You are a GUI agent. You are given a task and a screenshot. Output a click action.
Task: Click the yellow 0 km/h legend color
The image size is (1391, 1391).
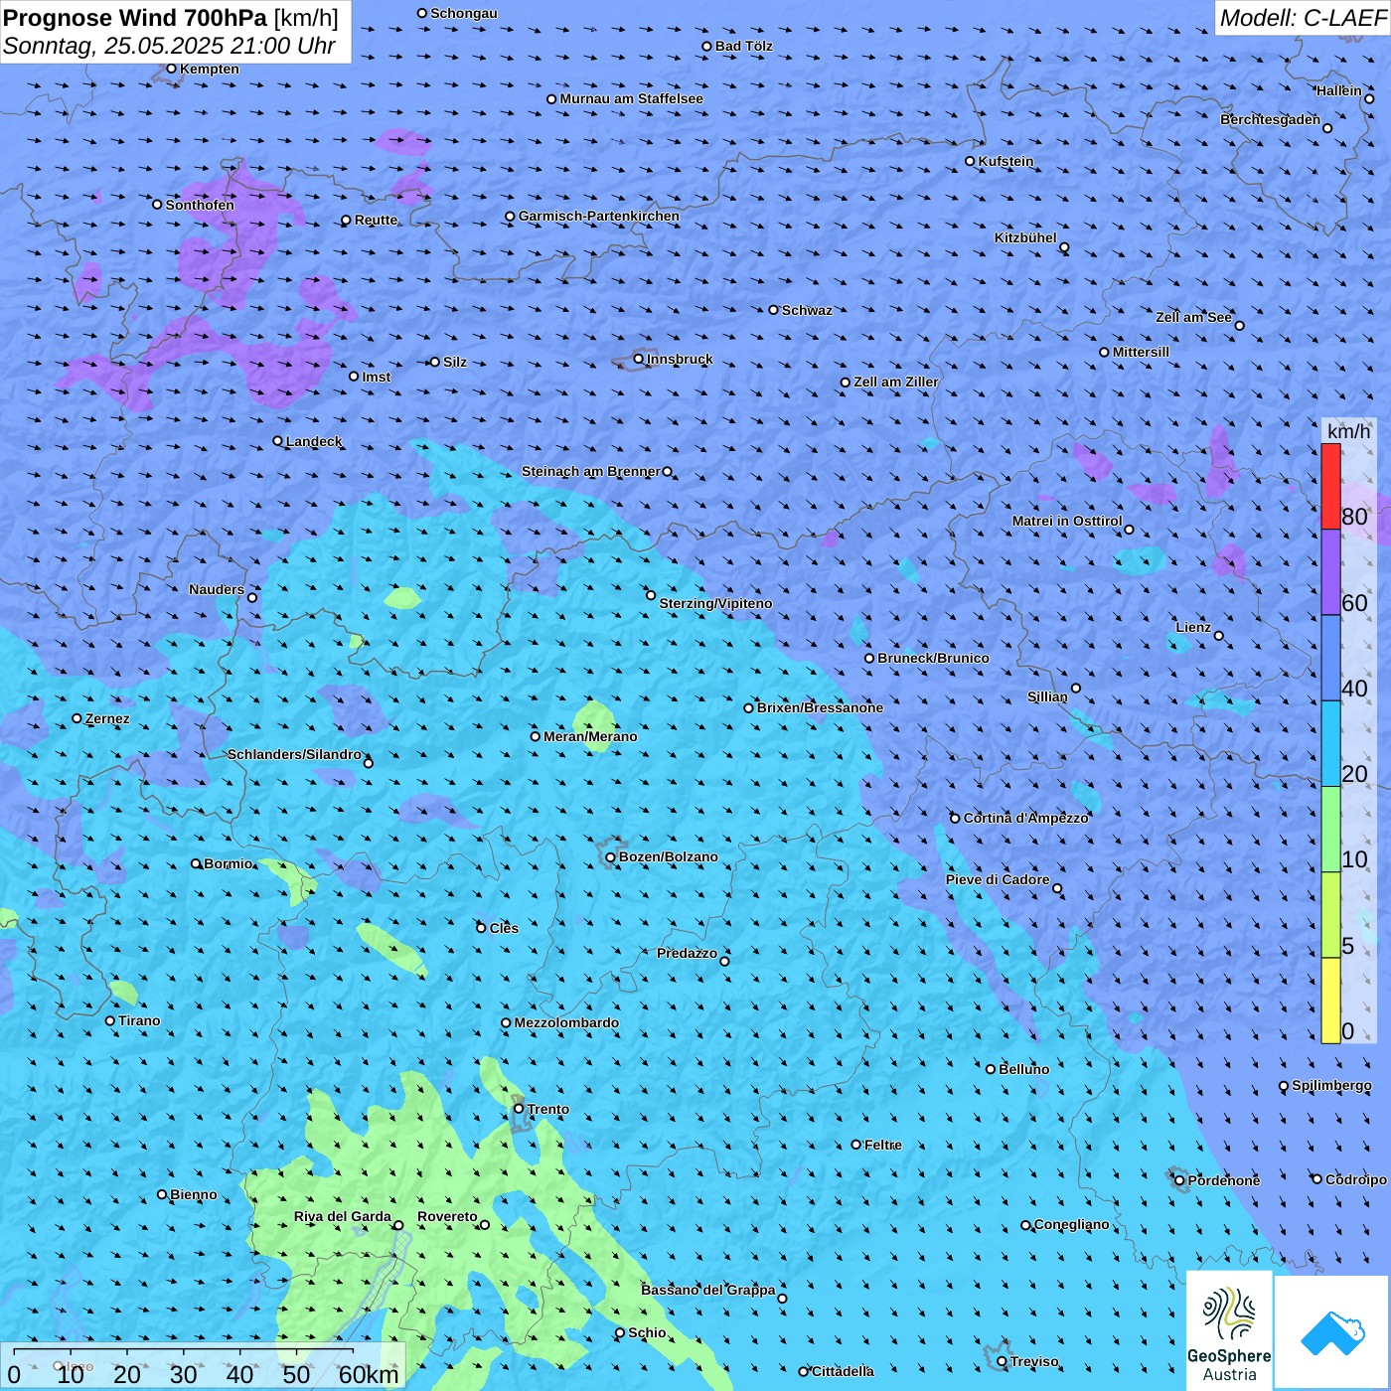(x=1330, y=1001)
